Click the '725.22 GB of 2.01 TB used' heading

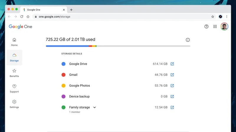(71, 39)
